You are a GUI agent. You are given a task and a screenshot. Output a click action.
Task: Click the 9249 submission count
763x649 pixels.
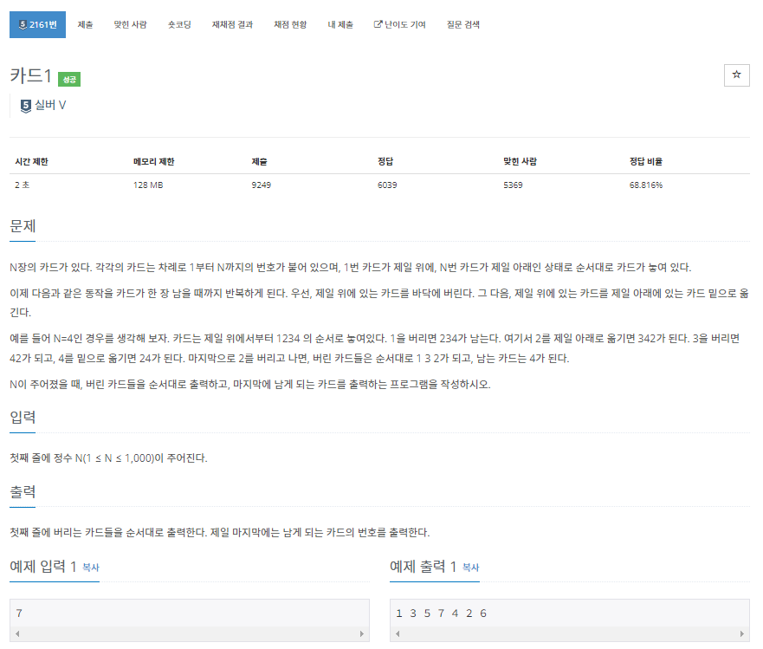pos(262,185)
